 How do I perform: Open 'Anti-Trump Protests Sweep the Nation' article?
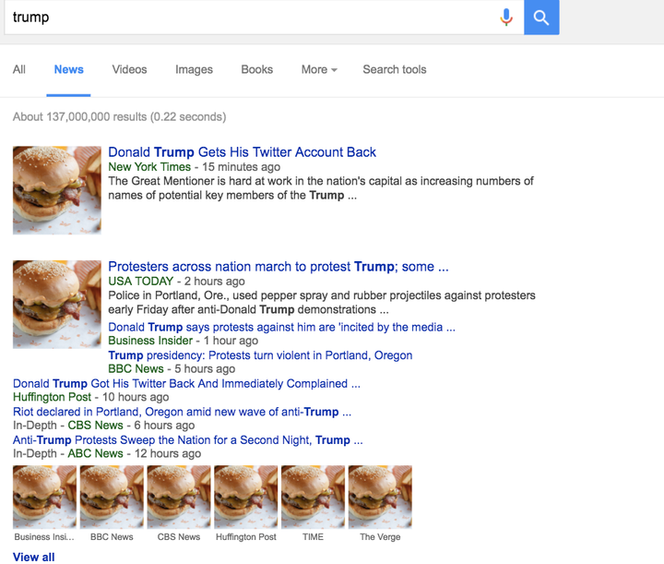pyautogui.click(x=187, y=439)
